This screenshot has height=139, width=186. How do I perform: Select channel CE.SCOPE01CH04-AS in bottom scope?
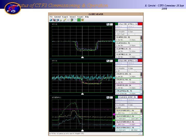(128, 127)
